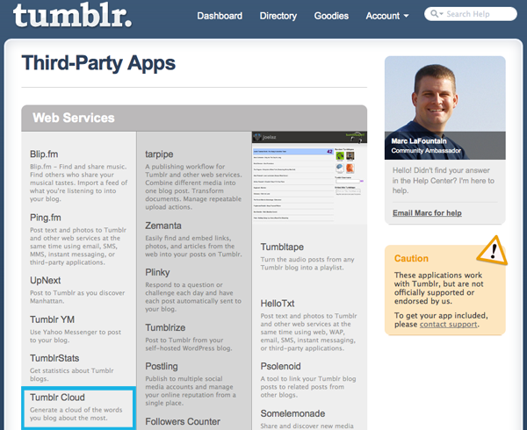Open the Dashboard menu item
This screenshot has width=527, height=430.
tap(220, 16)
